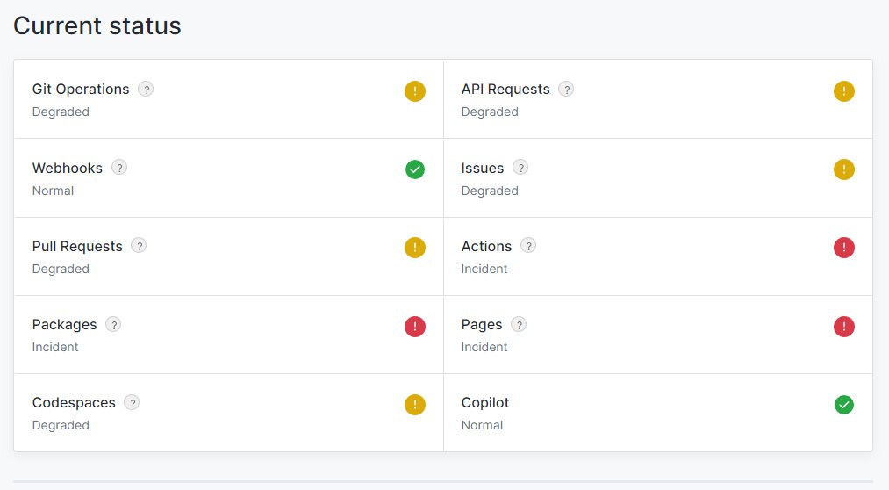Click the Normal label under Copilot
889x490 pixels.
click(x=482, y=425)
